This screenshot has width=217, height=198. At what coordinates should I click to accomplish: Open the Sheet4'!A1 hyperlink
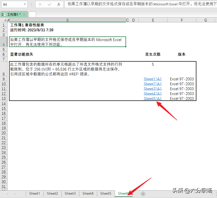click(x=153, y=94)
